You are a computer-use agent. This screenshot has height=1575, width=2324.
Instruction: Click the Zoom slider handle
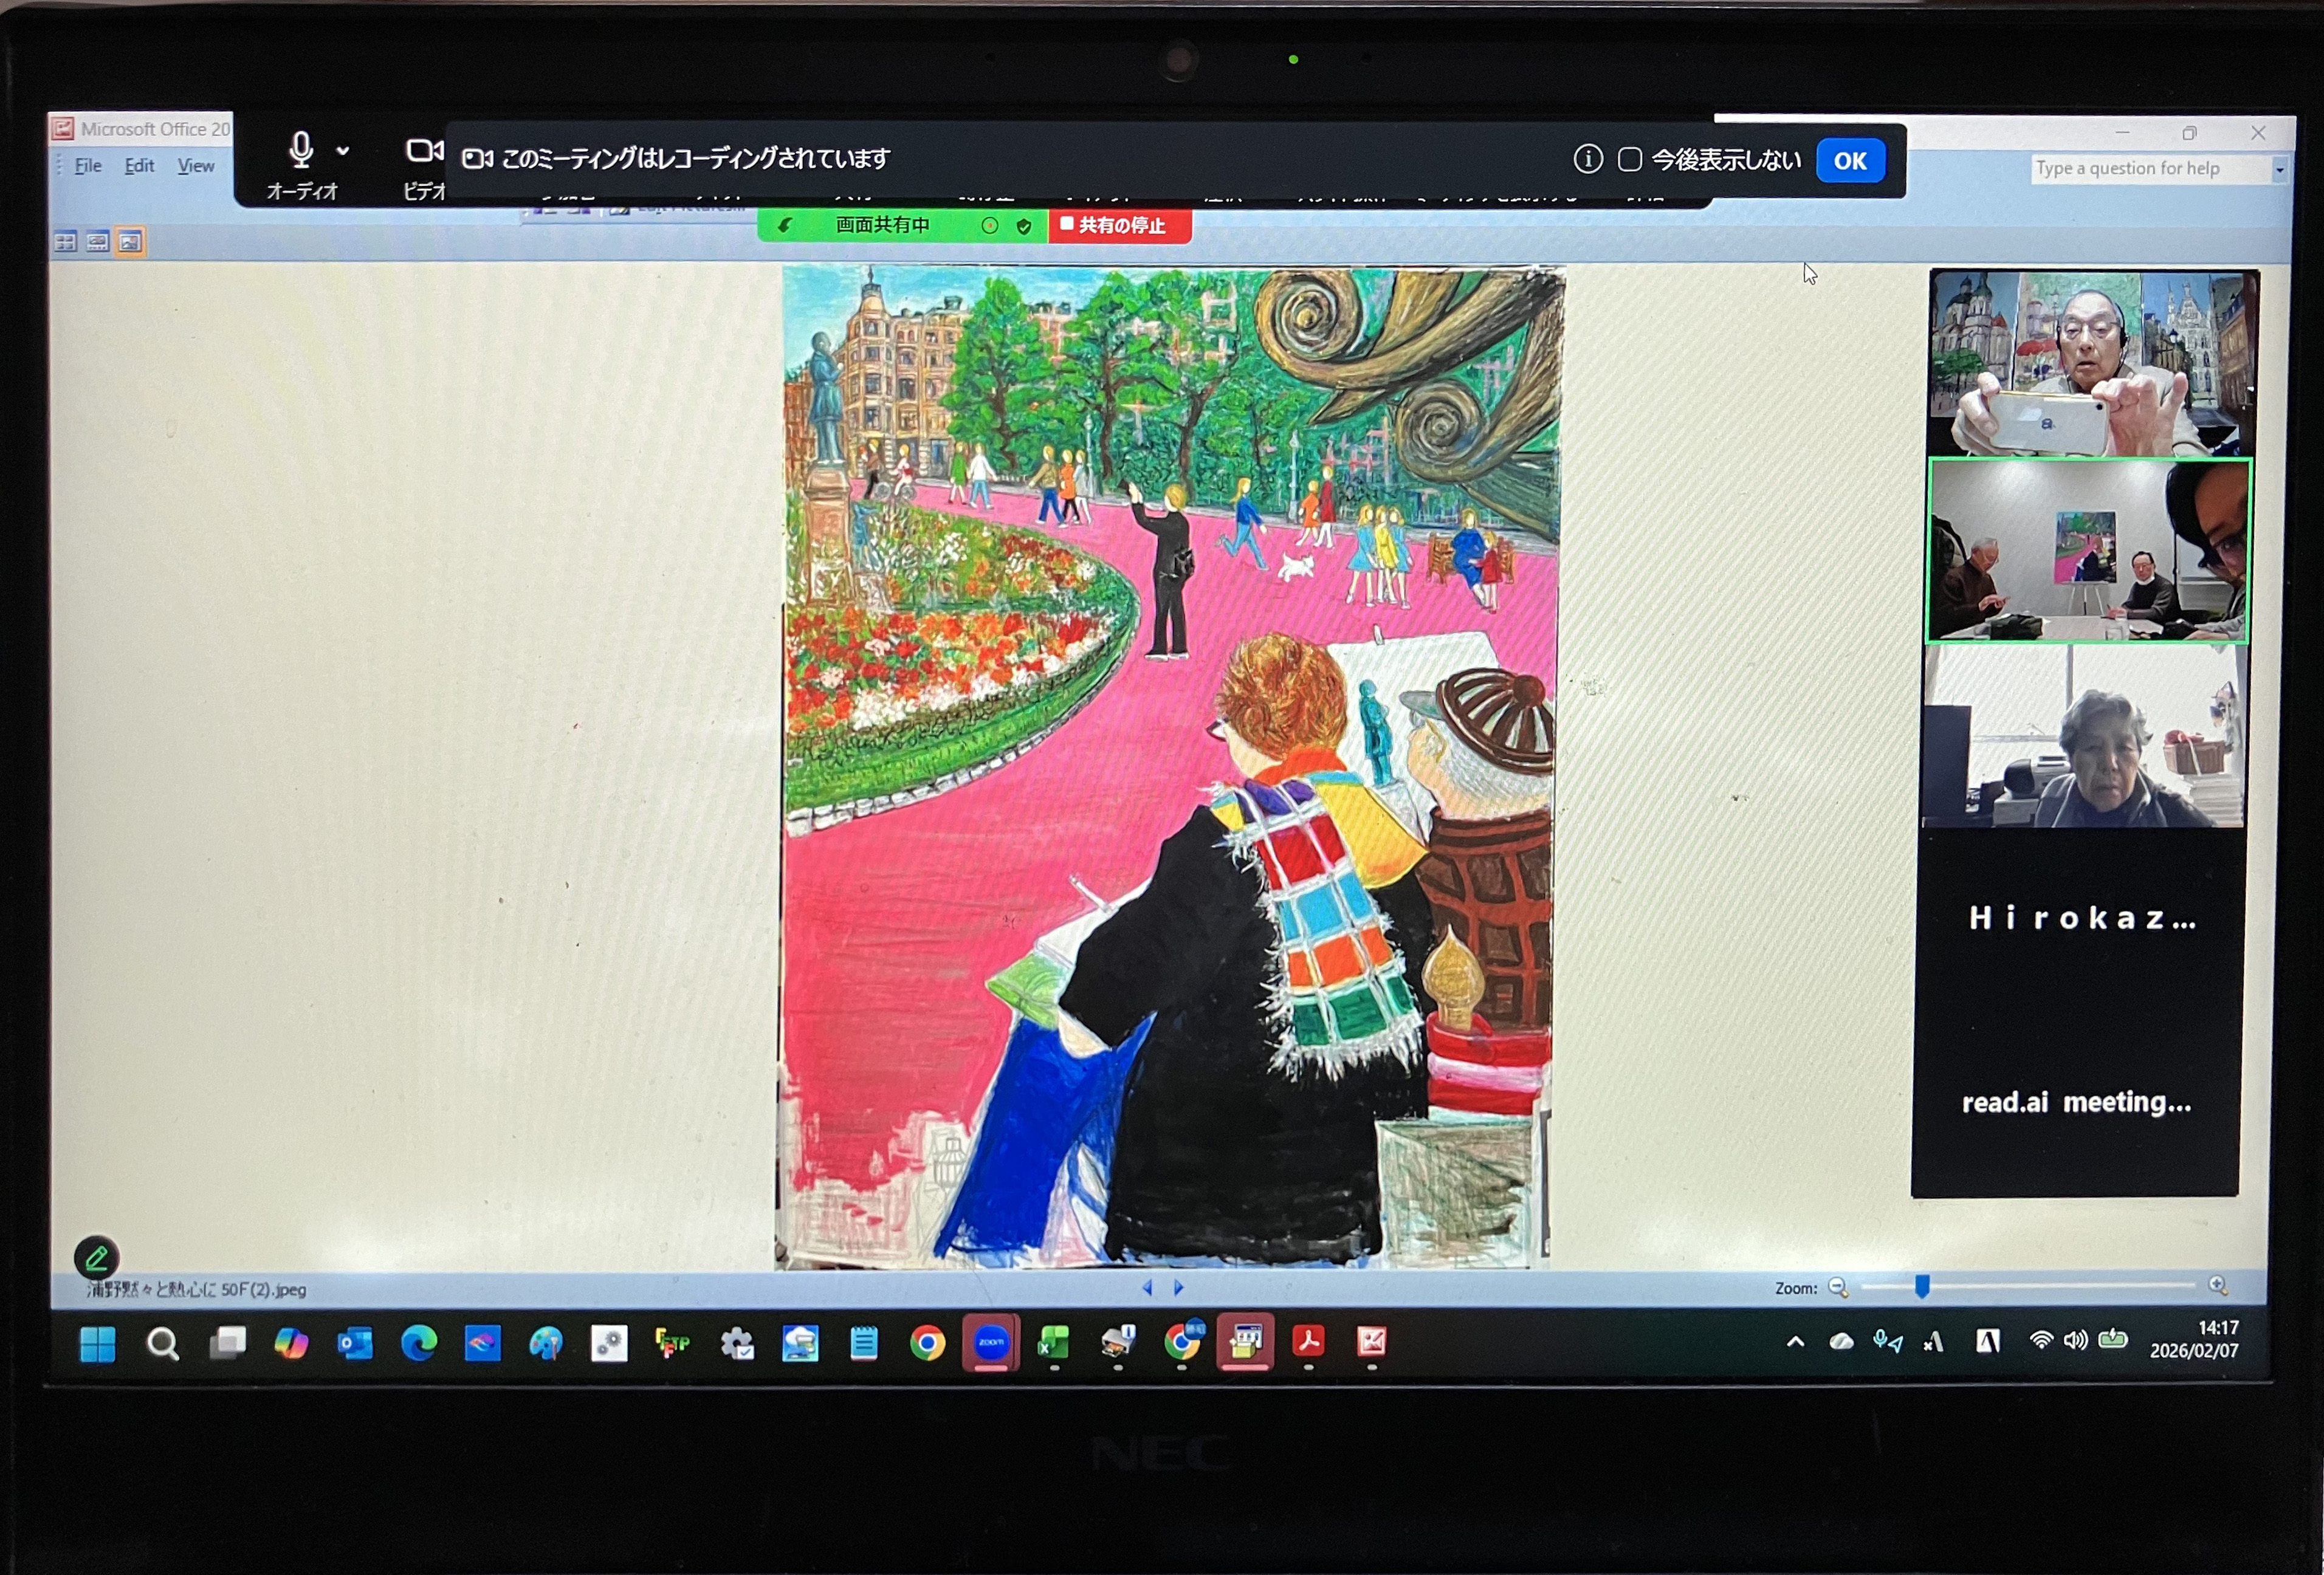(x=1921, y=1286)
